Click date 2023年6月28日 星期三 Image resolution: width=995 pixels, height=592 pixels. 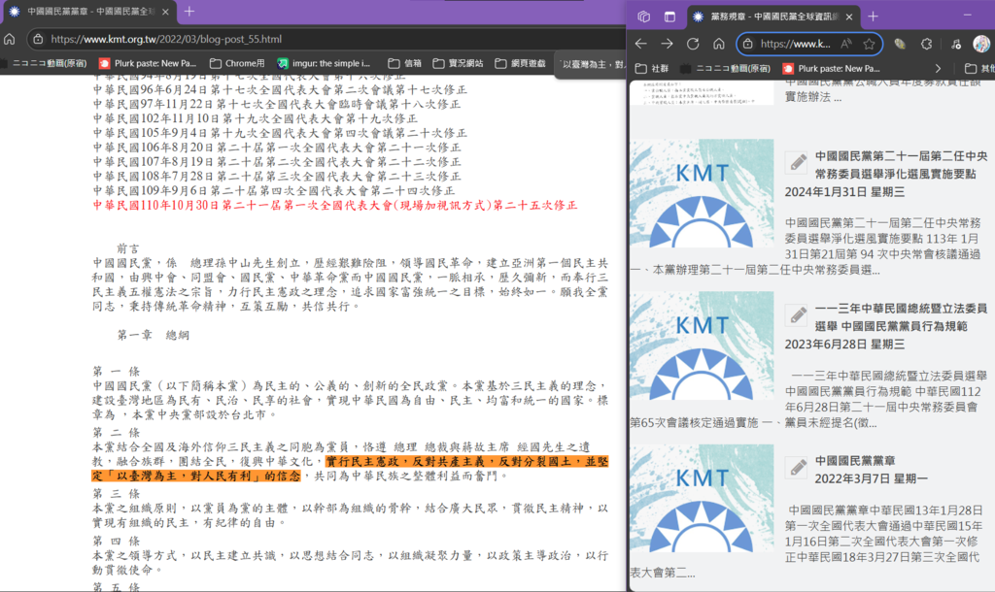point(844,345)
